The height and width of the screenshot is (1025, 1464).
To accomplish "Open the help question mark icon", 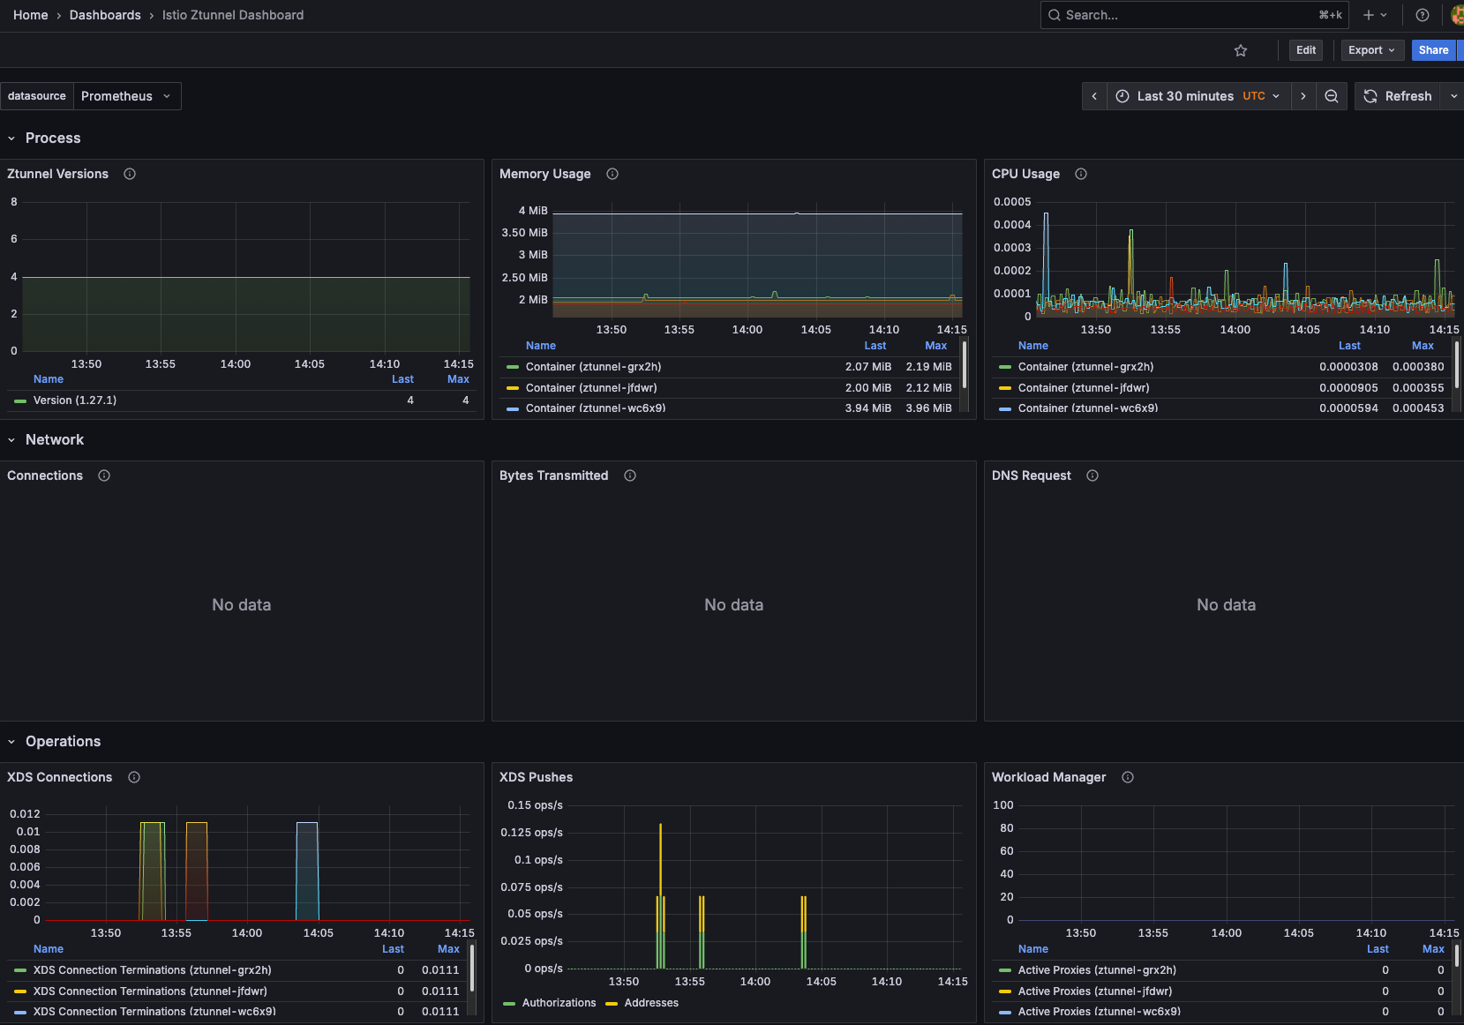I will [1423, 15].
